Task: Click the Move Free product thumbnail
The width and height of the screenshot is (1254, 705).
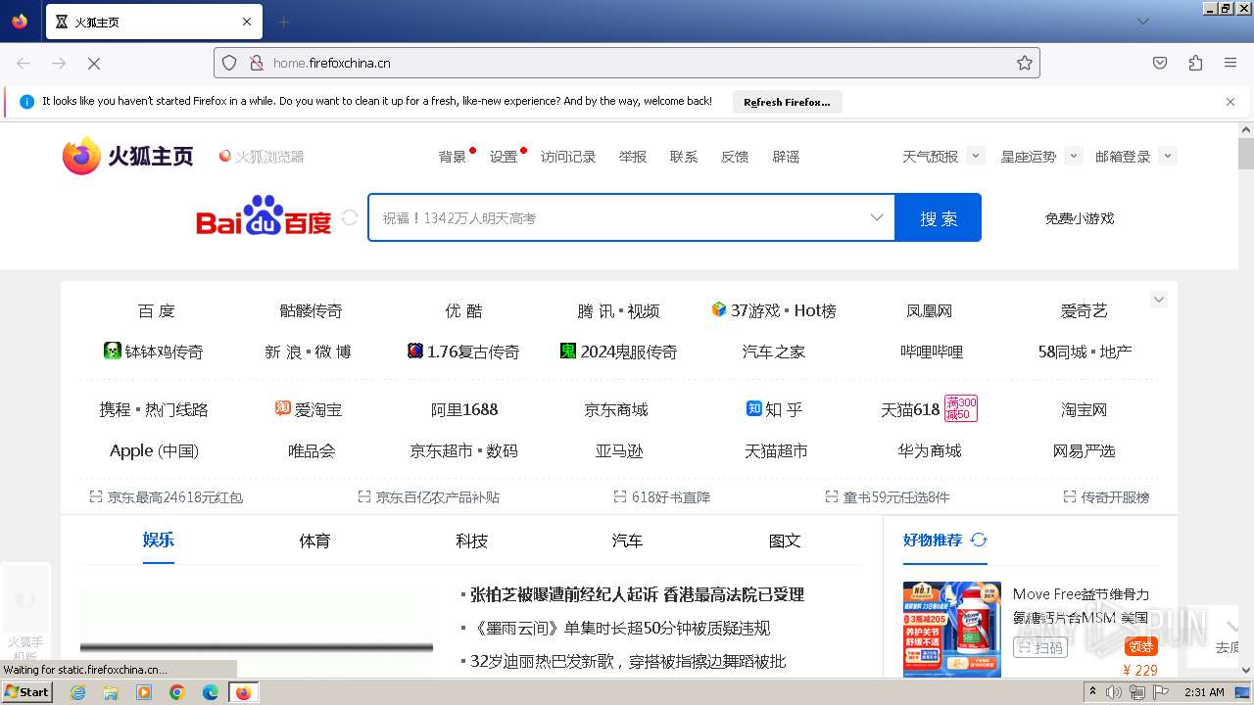Action: pos(952,629)
